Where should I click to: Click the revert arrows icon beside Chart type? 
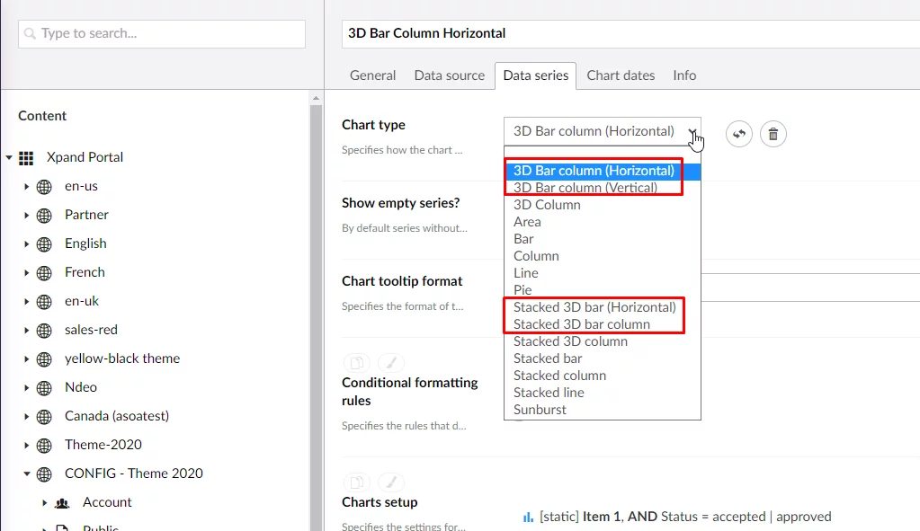tap(738, 134)
